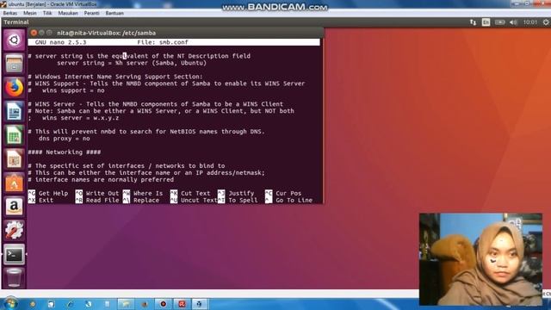Screen dimensions: 551x310
Task: Click the Windows Explorer folder taskbar icon
Action: point(126,304)
